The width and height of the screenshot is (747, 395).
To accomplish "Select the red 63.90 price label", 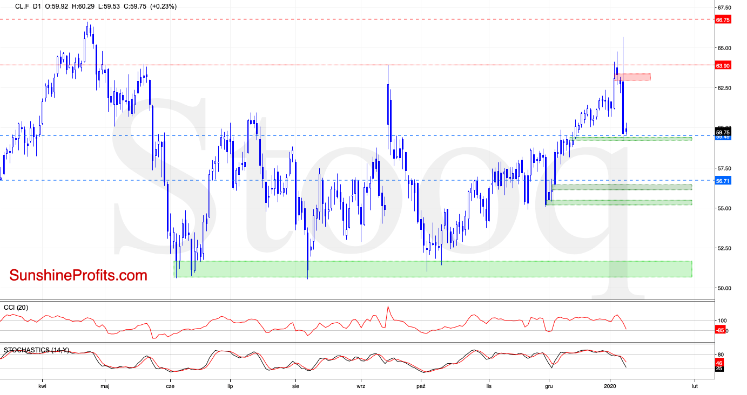I will [x=723, y=65].
